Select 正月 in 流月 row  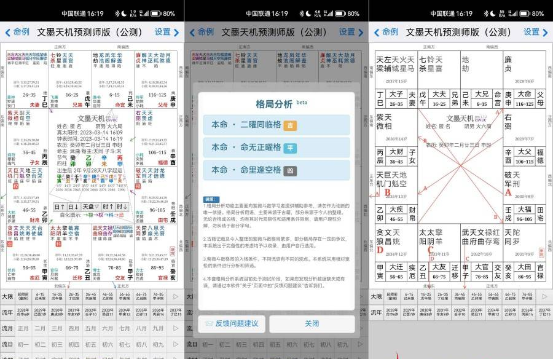[23, 328]
